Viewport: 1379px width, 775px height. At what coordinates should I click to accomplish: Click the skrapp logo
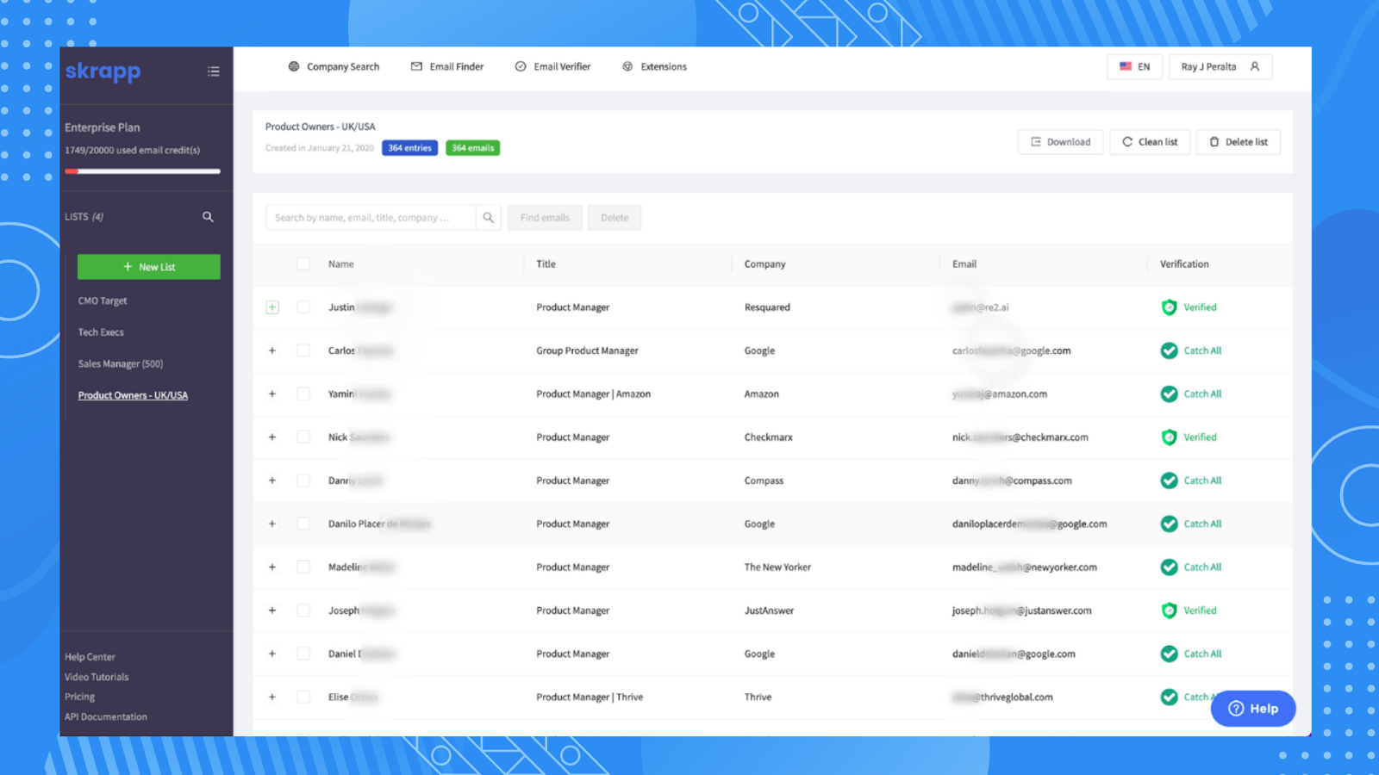tap(103, 71)
